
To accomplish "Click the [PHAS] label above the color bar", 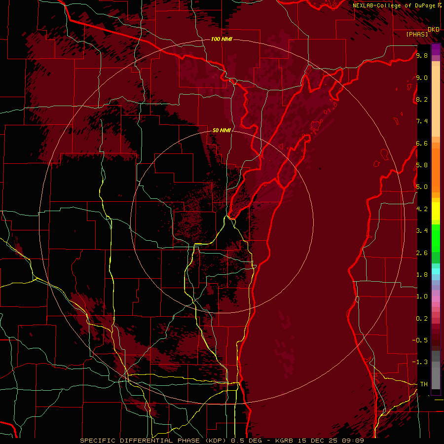I will point(417,34).
